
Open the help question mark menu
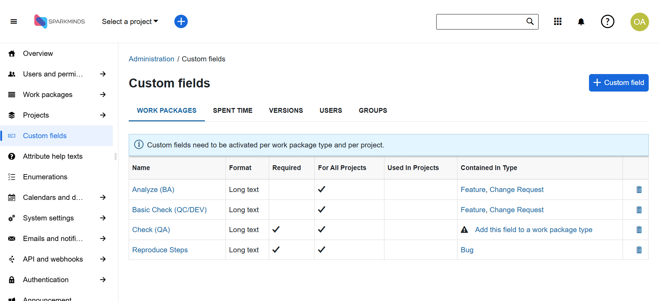click(x=607, y=22)
